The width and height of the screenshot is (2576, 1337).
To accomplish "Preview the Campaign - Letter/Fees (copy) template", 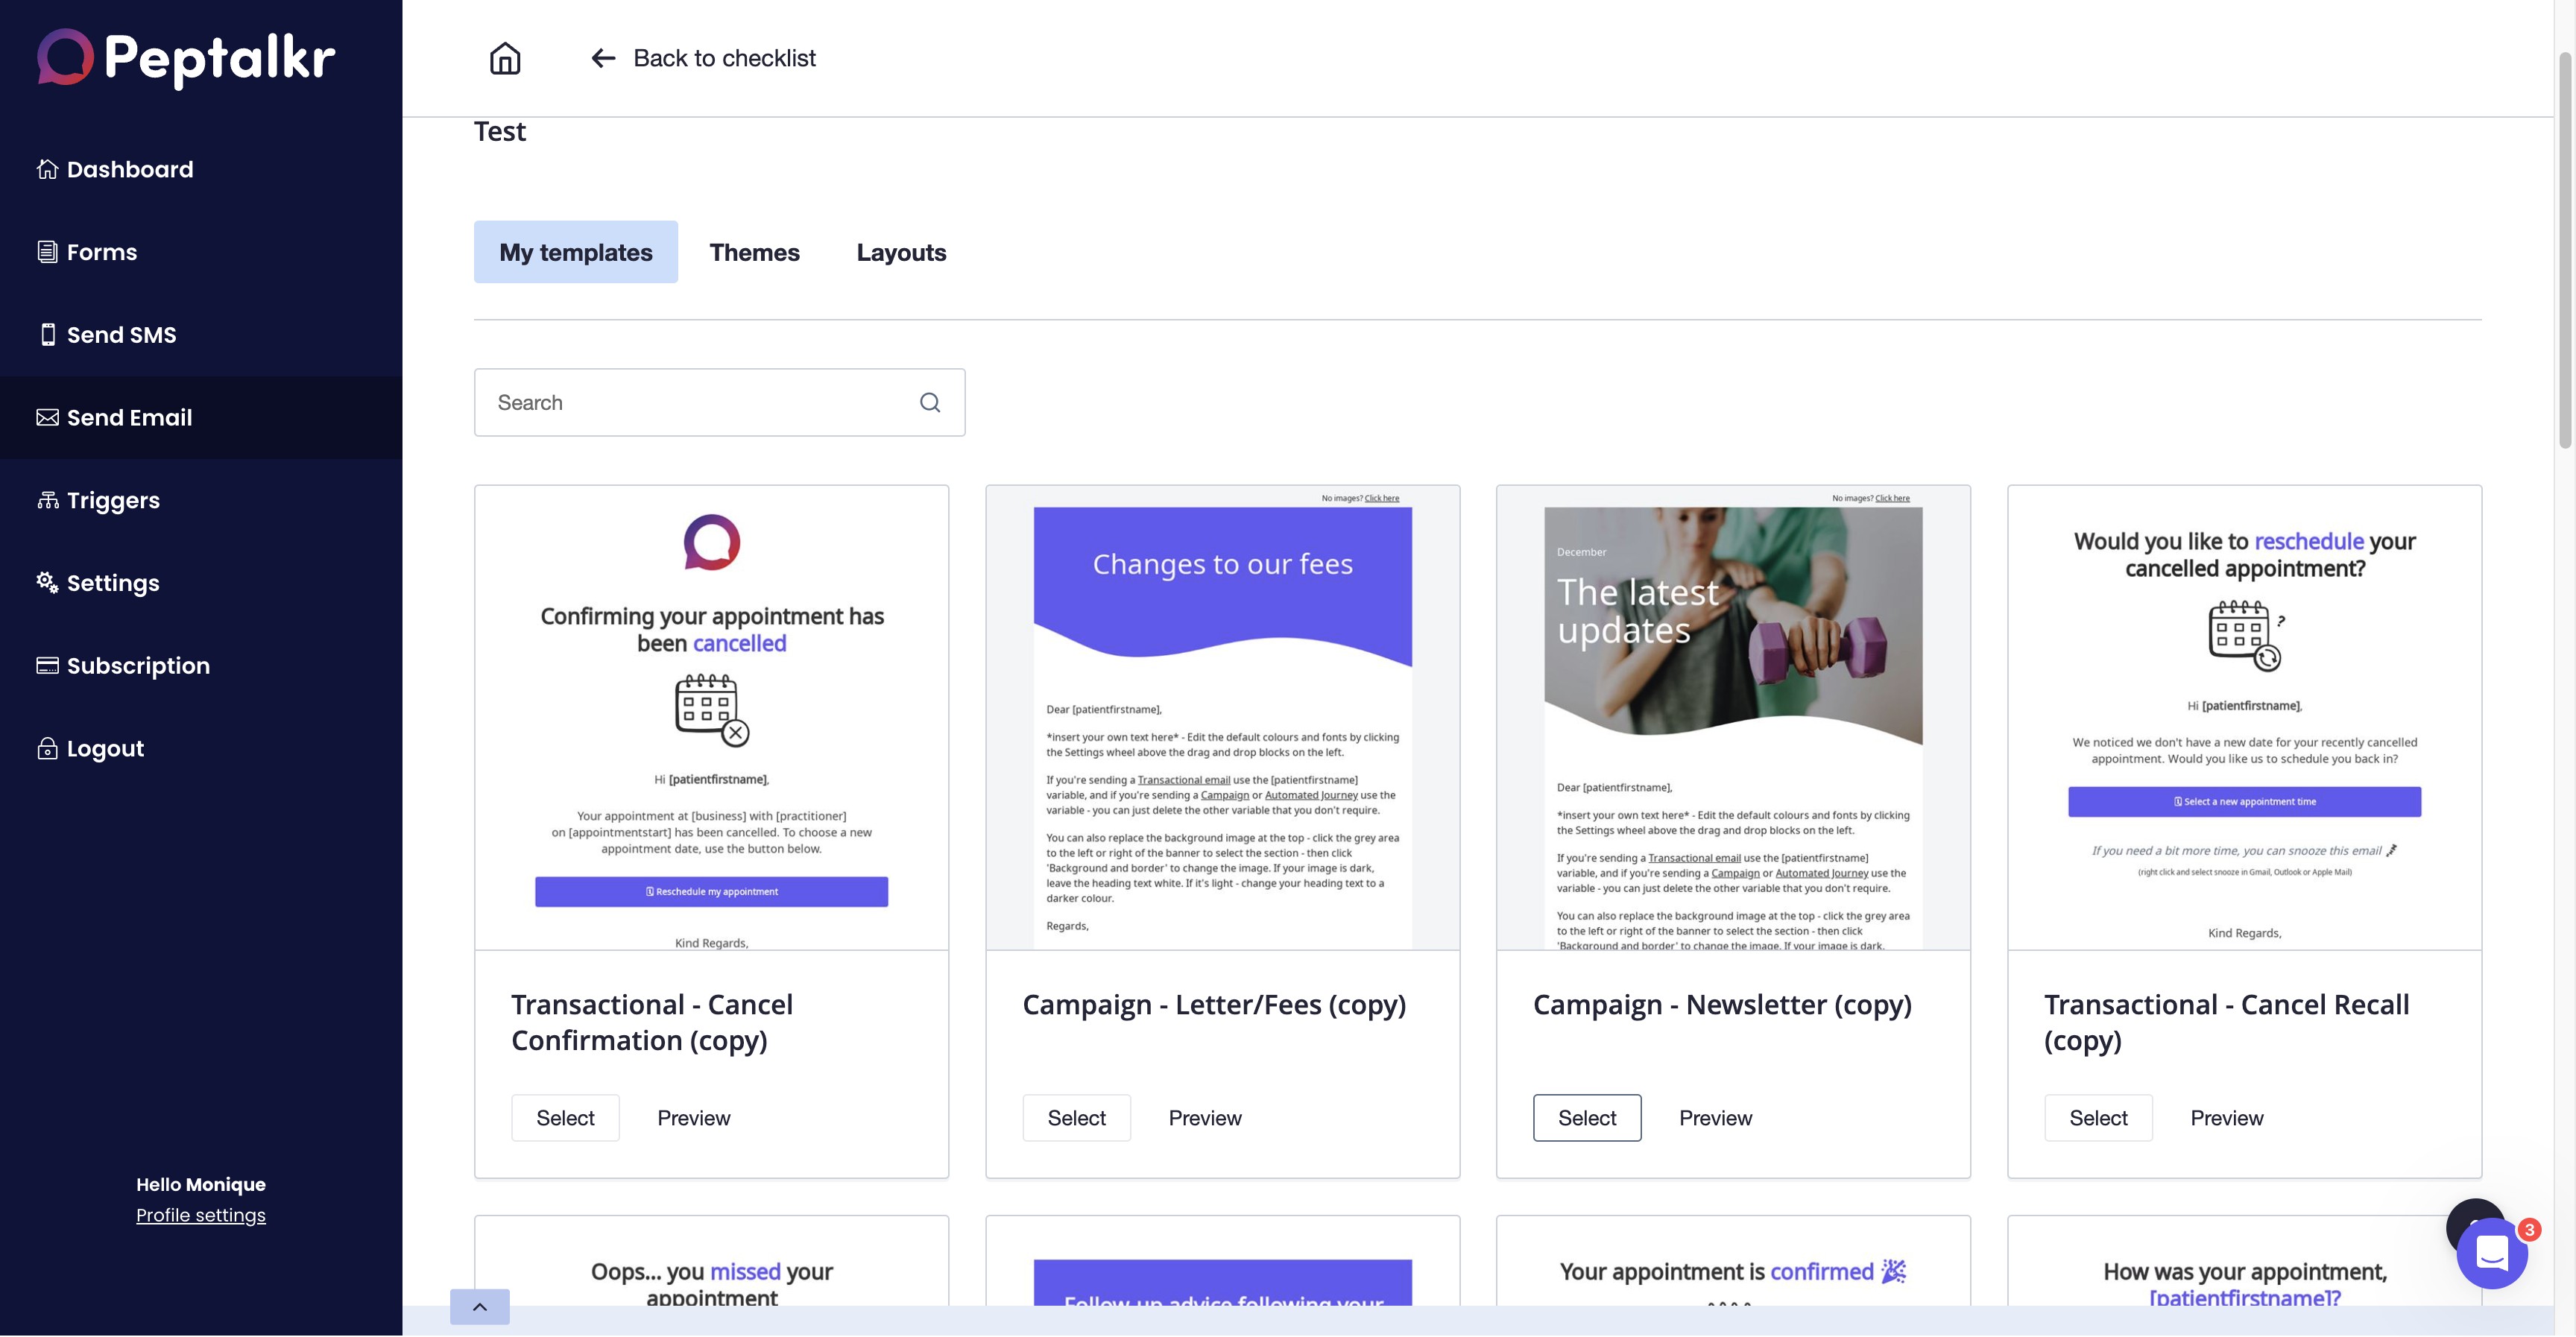I will (x=1204, y=1118).
